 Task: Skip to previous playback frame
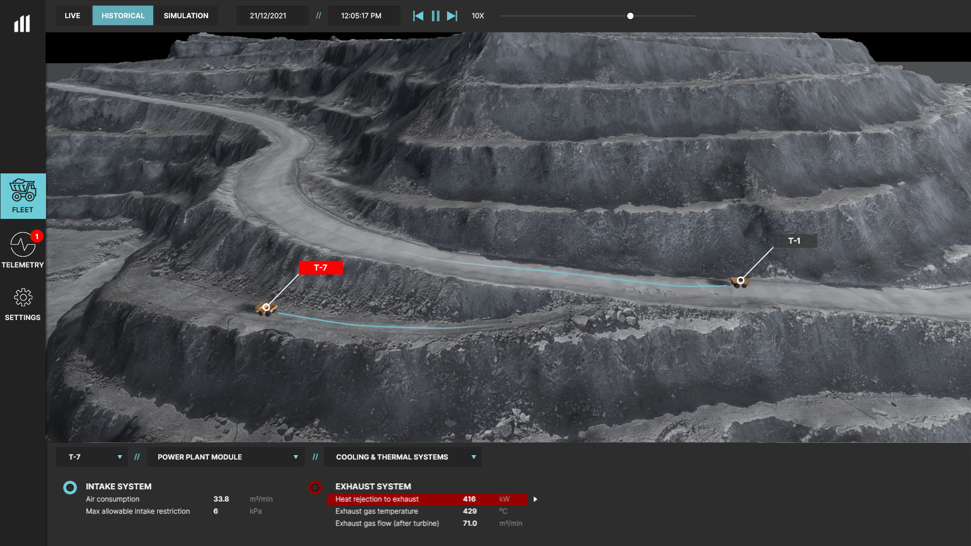coord(418,16)
